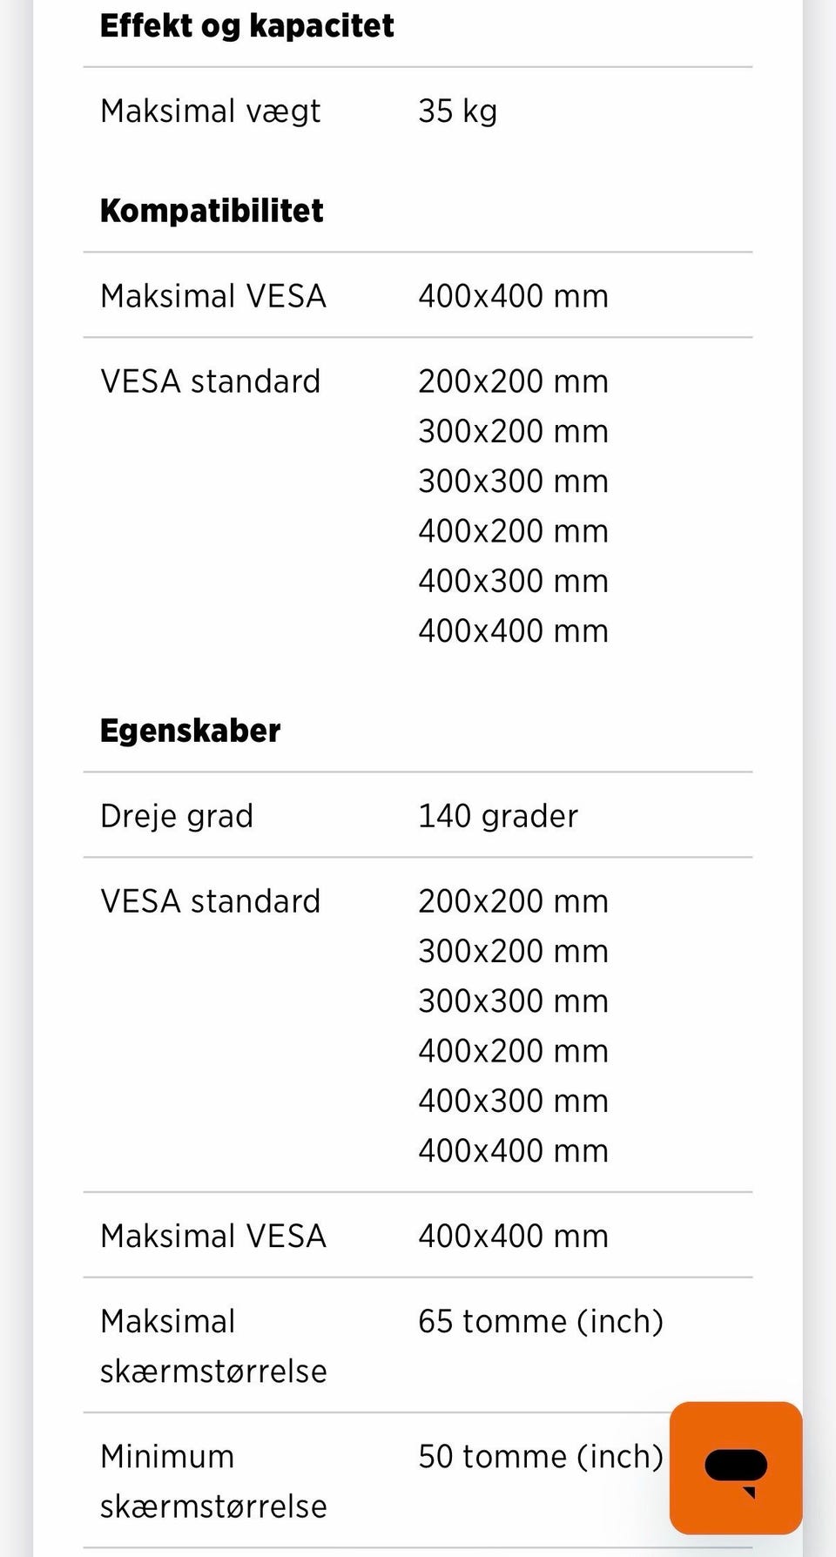Click the first VESA standard label
The height and width of the screenshot is (1557, 836).
tap(210, 381)
